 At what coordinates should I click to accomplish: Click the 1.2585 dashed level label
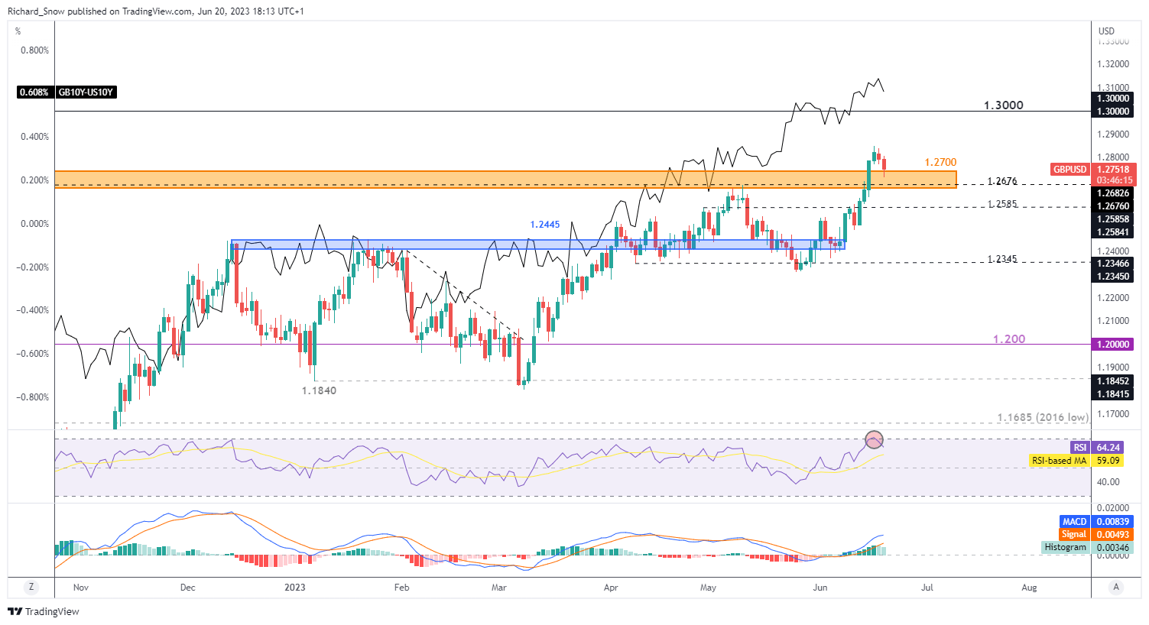1002,204
